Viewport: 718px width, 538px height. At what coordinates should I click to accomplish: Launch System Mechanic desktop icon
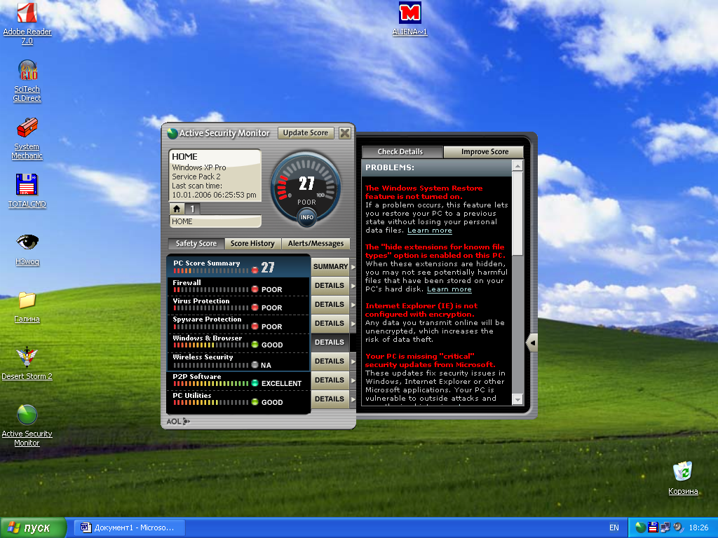[27, 139]
